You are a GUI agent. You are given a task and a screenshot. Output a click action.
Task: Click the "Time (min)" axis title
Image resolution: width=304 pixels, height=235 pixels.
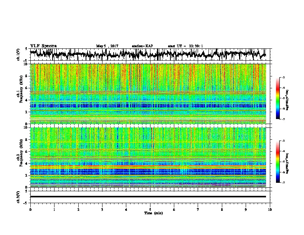(x=154, y=213)
